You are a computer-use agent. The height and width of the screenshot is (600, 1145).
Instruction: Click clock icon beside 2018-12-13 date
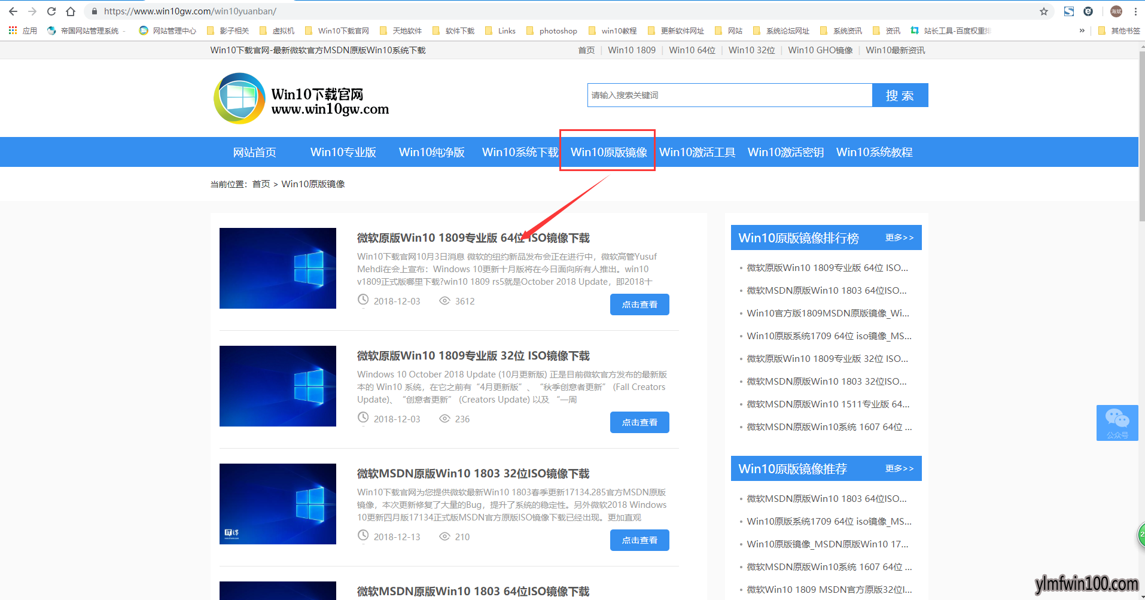click(x=363, y=535)
